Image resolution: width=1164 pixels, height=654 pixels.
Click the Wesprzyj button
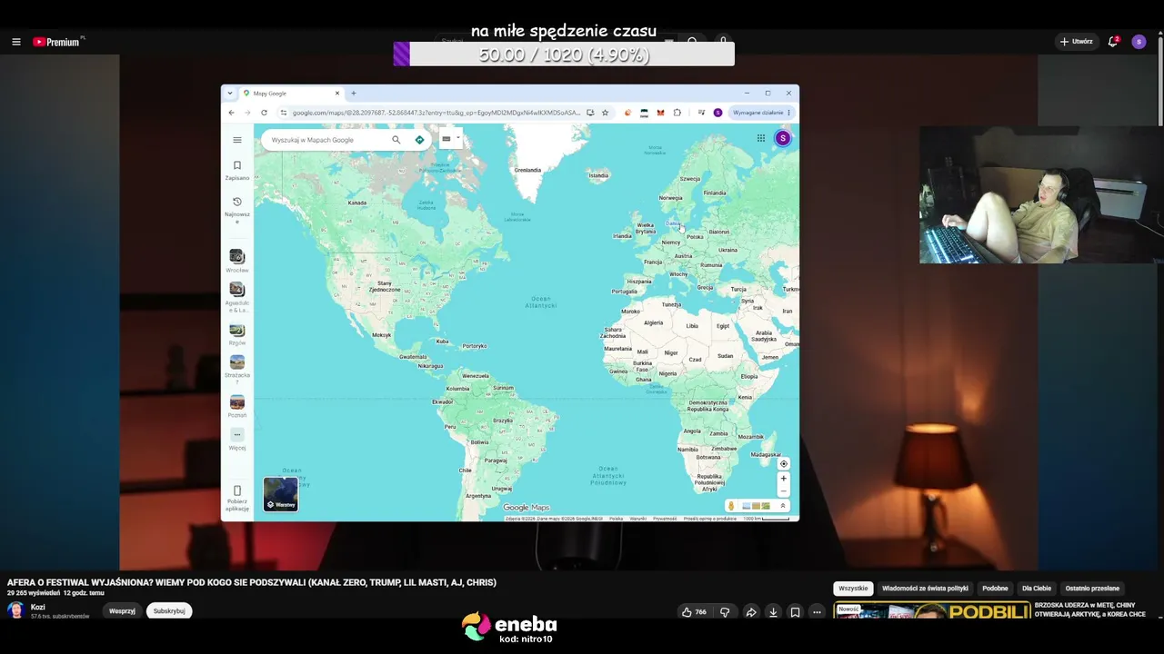[122, 611]
